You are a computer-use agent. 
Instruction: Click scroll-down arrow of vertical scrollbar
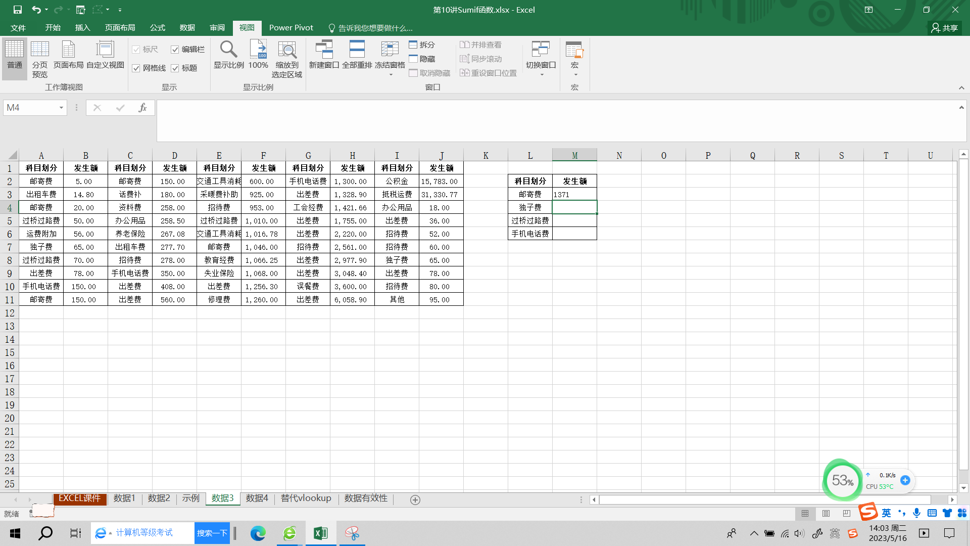coord(963,488)
